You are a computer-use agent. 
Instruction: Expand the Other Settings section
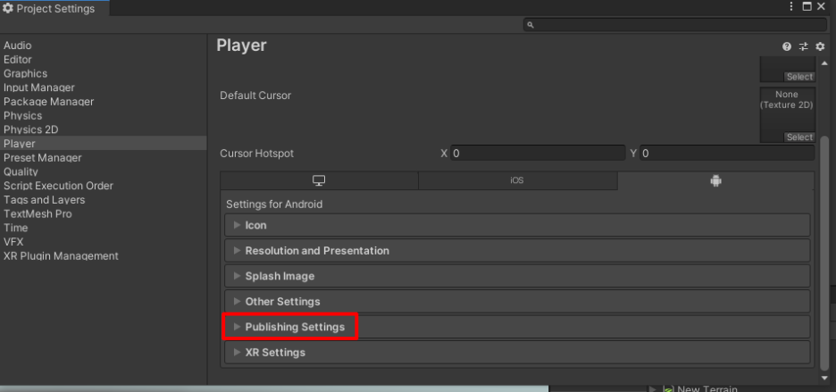517,302
